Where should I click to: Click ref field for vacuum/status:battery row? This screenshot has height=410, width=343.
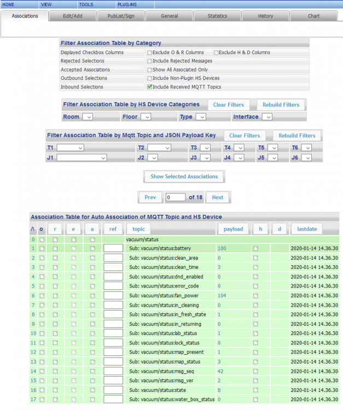point(113,249)
